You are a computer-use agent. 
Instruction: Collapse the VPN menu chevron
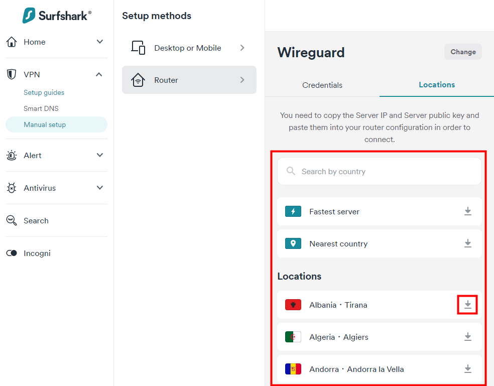(99, 74)
